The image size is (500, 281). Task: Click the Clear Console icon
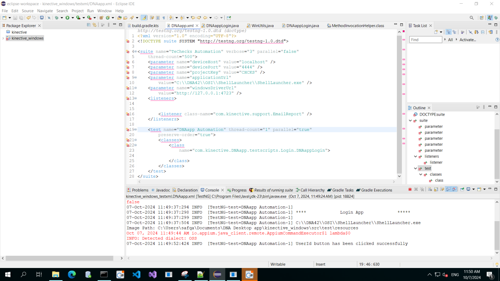[430, 190]
